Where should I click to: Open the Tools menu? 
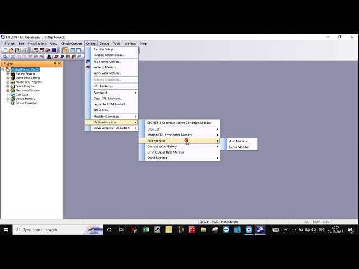[117, 44]
